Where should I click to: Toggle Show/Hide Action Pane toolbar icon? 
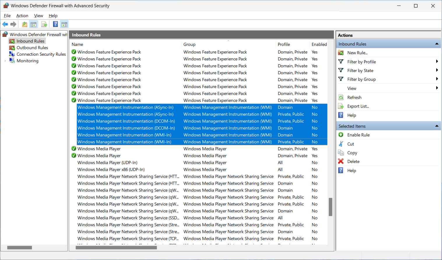click(x=64, y=24)
